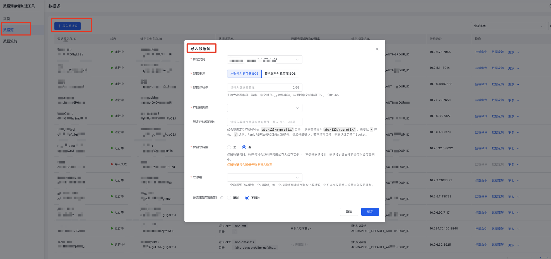Select 其他账号对象存储 BOS as data source
This screenshot has width=551, height=259.
(x=280, y=74)
